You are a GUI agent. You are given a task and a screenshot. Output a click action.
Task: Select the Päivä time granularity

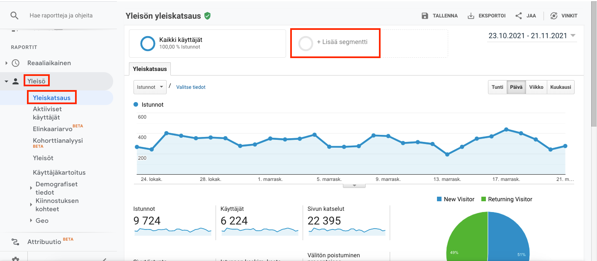tap(516, 87)
